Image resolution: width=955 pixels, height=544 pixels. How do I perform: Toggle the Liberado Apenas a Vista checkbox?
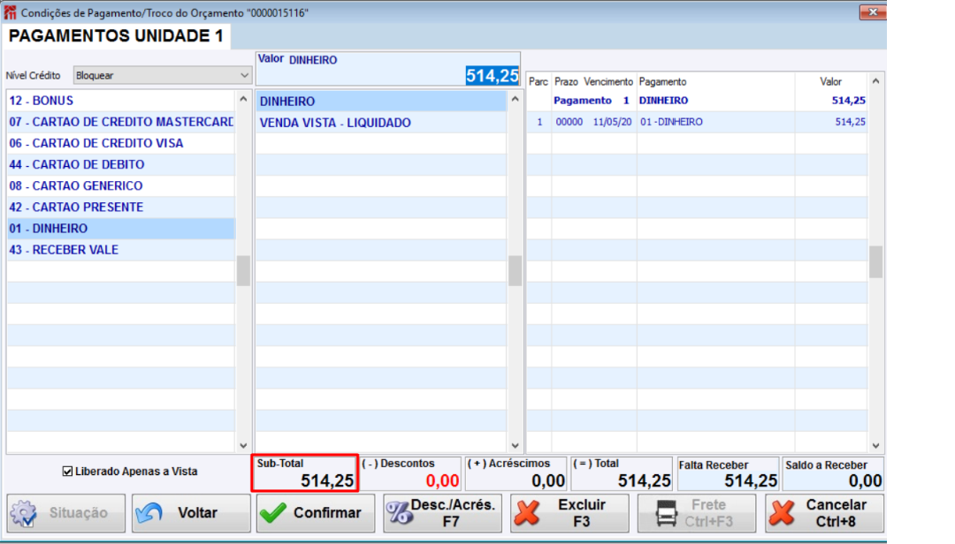pyautogui.click(x=67, y=472)
